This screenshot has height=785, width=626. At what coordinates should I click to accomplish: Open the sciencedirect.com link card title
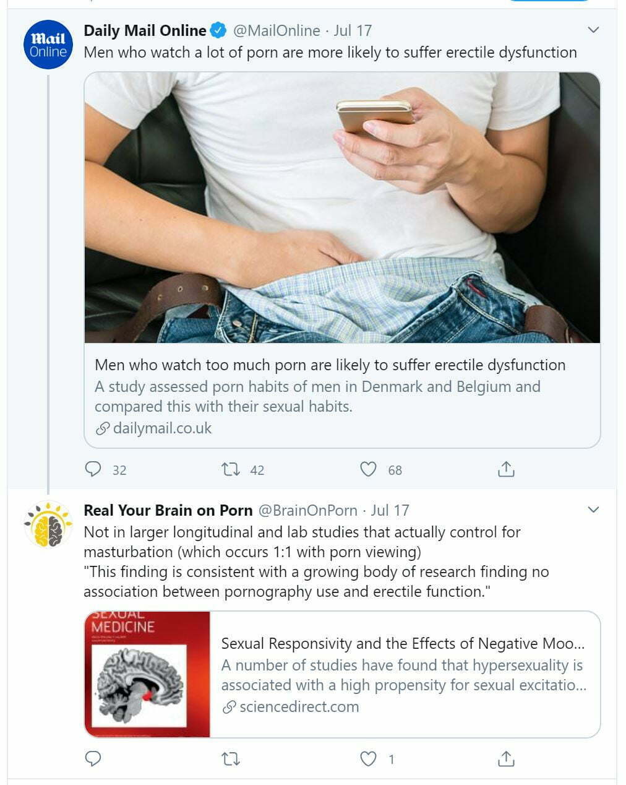point(403,643)
